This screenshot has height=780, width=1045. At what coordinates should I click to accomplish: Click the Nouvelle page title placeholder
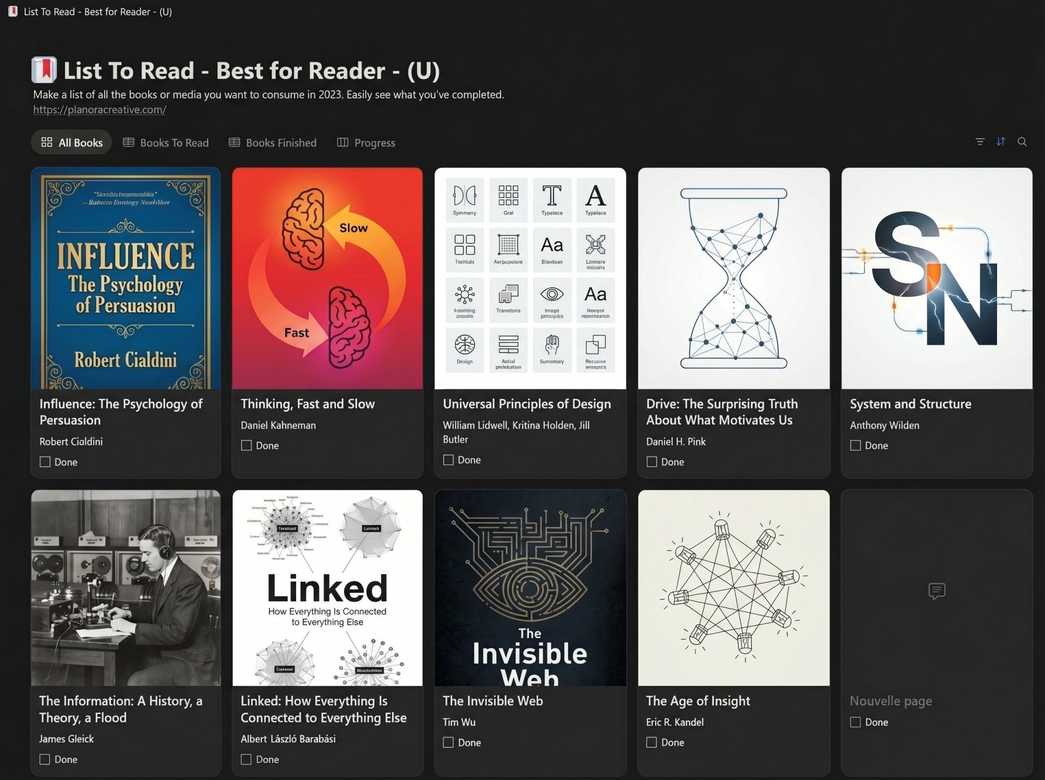pos(890,701)
